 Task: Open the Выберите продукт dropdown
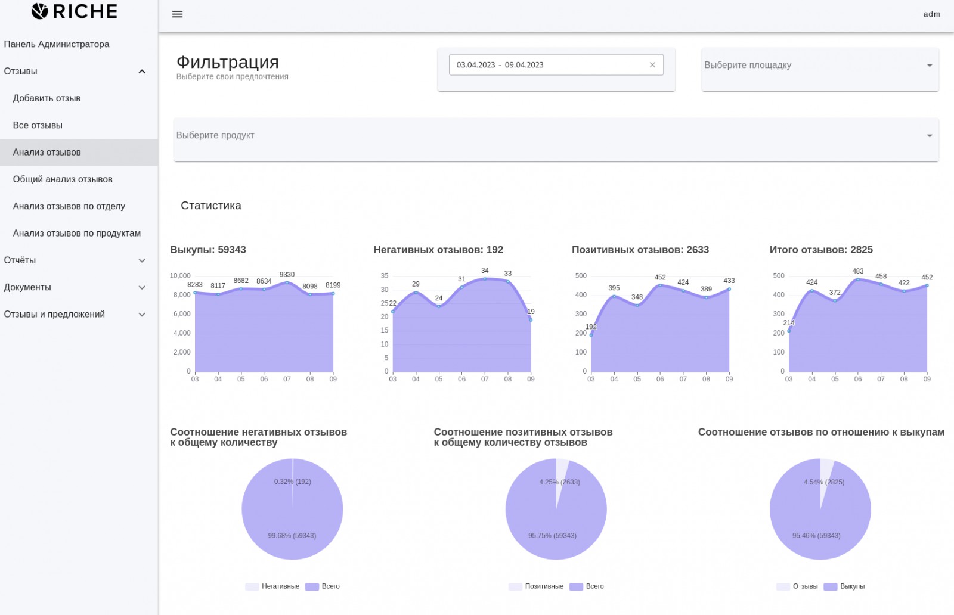(x=556, y=139)
